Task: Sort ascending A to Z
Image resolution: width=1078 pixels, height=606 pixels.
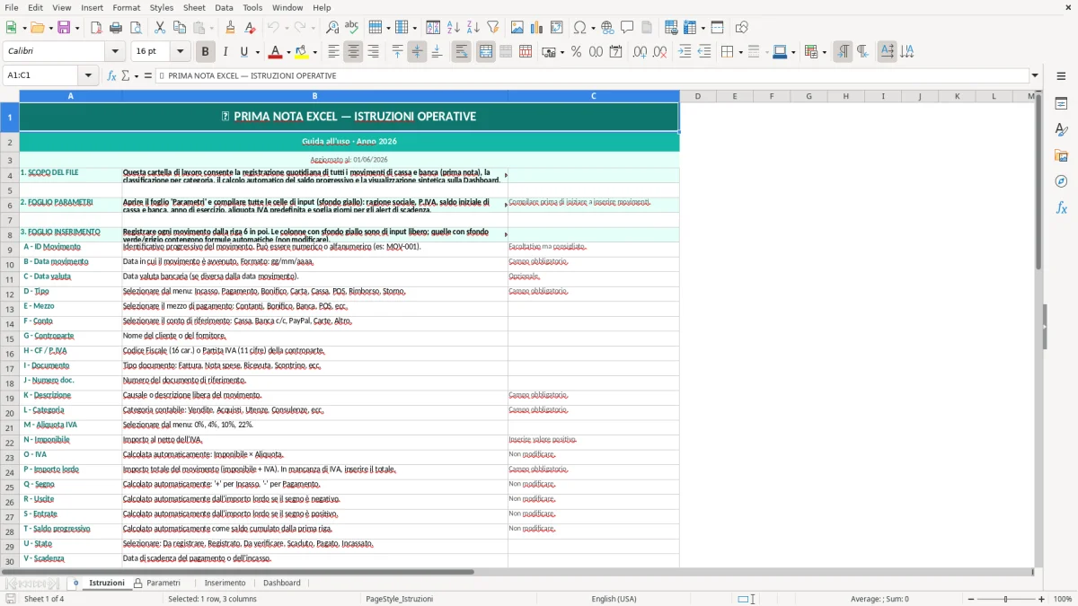Action: (x=454, y=28)
